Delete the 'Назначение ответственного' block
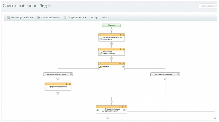Image resolution: width=219 pixels, height=122 pixels. 123,49
